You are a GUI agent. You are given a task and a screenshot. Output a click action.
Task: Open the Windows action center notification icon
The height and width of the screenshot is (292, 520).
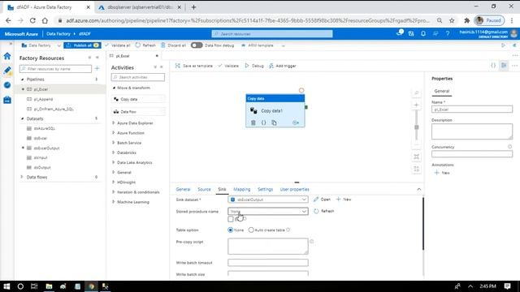coord(507,286)
